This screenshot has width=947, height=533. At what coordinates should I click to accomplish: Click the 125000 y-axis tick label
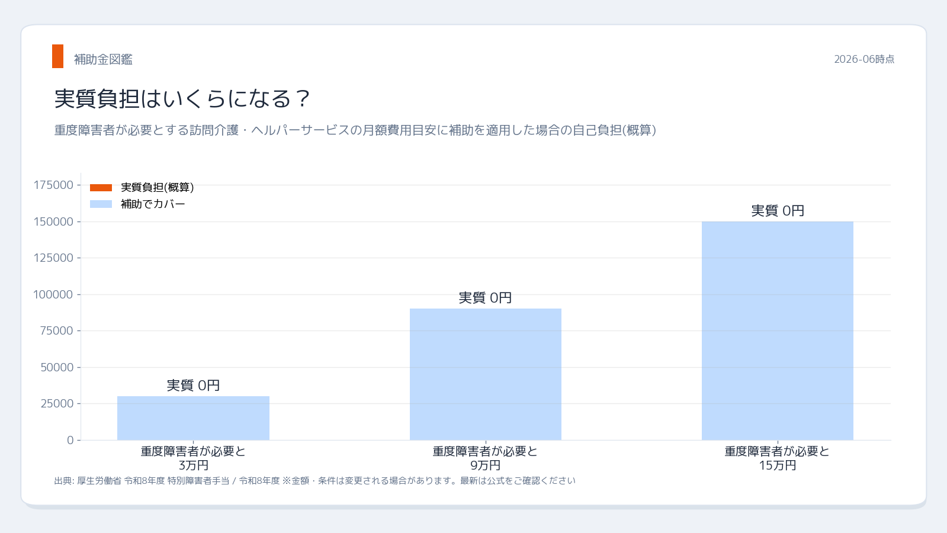(53, 258)
